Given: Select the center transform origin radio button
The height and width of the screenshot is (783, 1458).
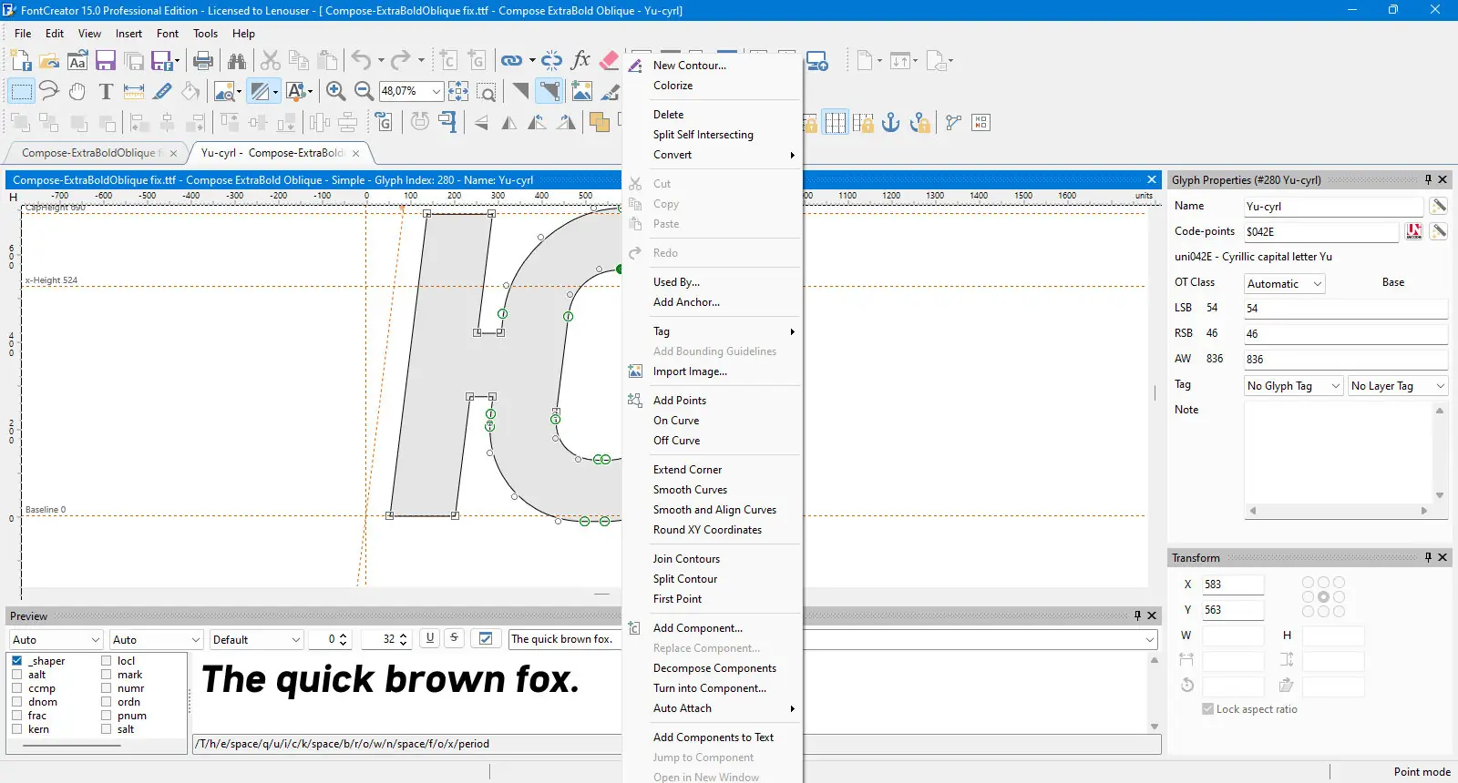Looking at the screenshot, I should point(1323,597).
